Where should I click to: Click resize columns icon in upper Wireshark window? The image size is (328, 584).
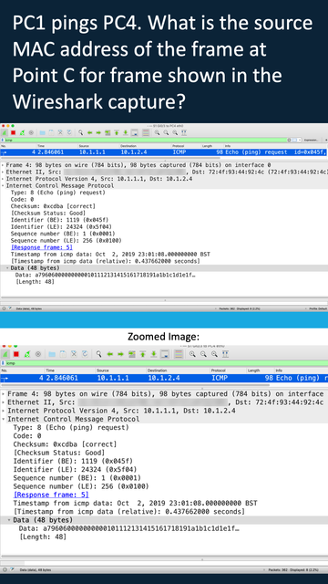tap(184, 132)
